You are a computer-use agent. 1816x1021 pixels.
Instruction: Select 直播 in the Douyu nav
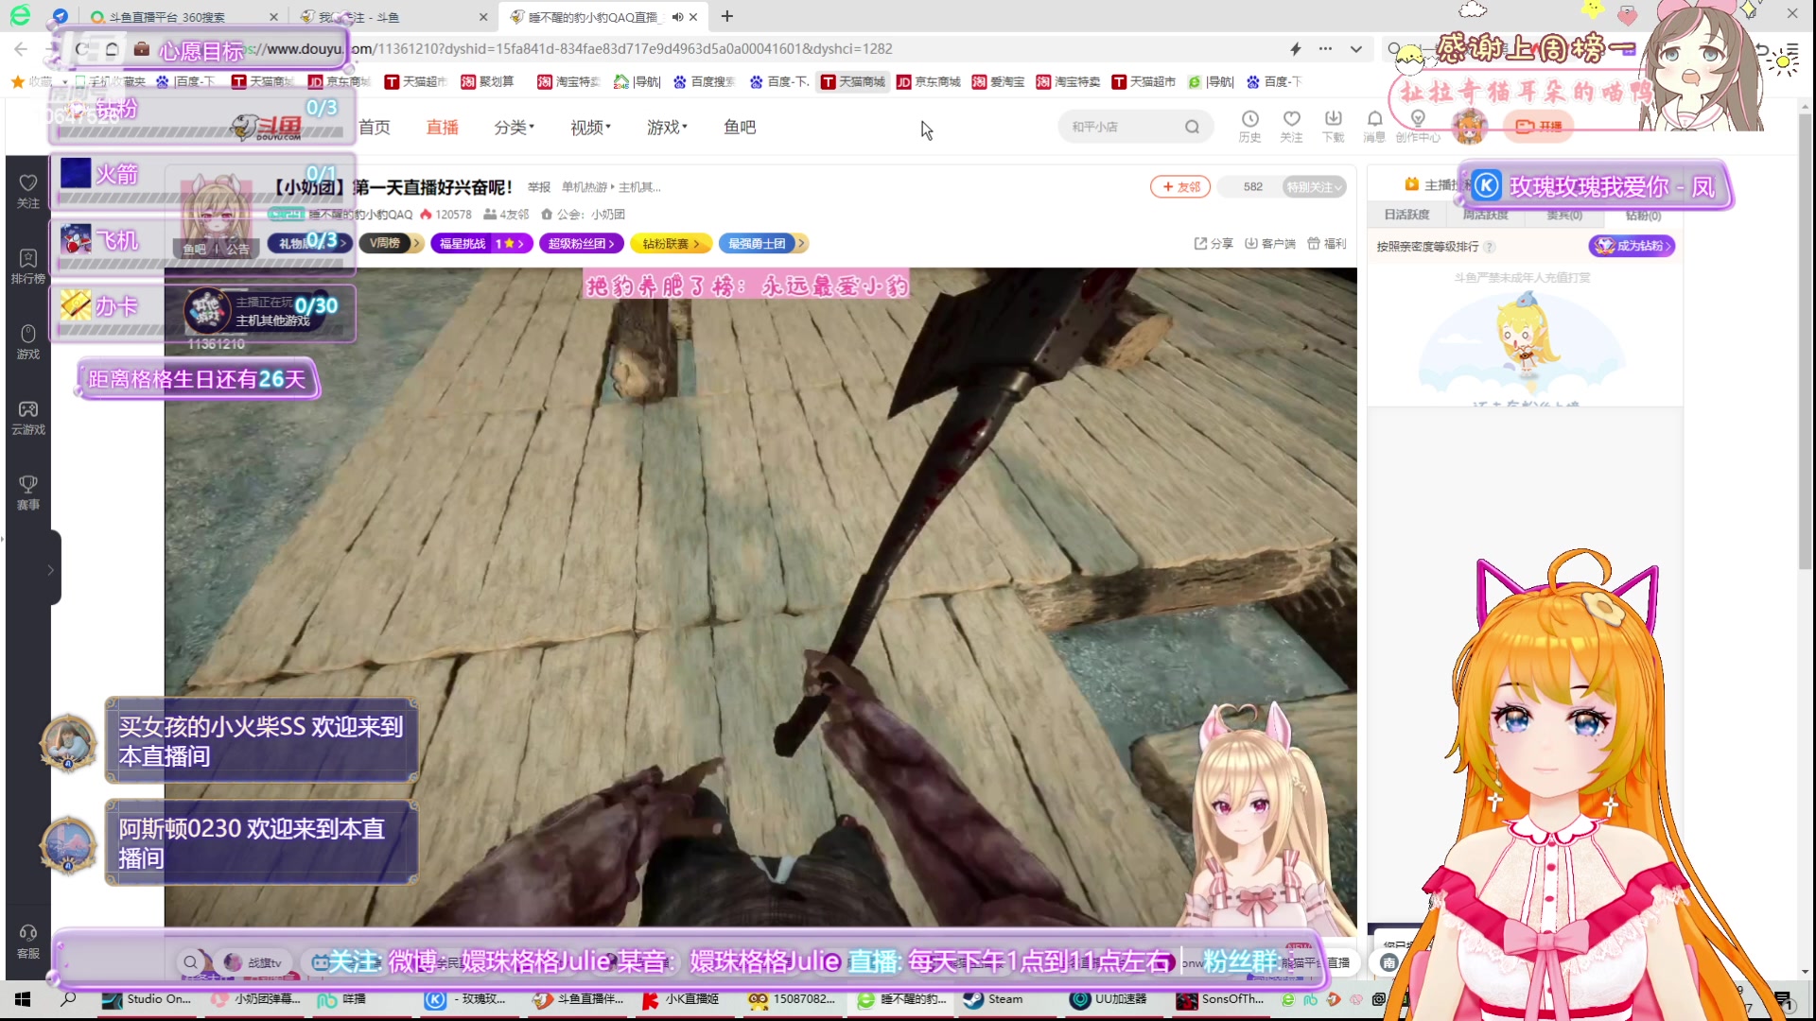tap(442, 127)
